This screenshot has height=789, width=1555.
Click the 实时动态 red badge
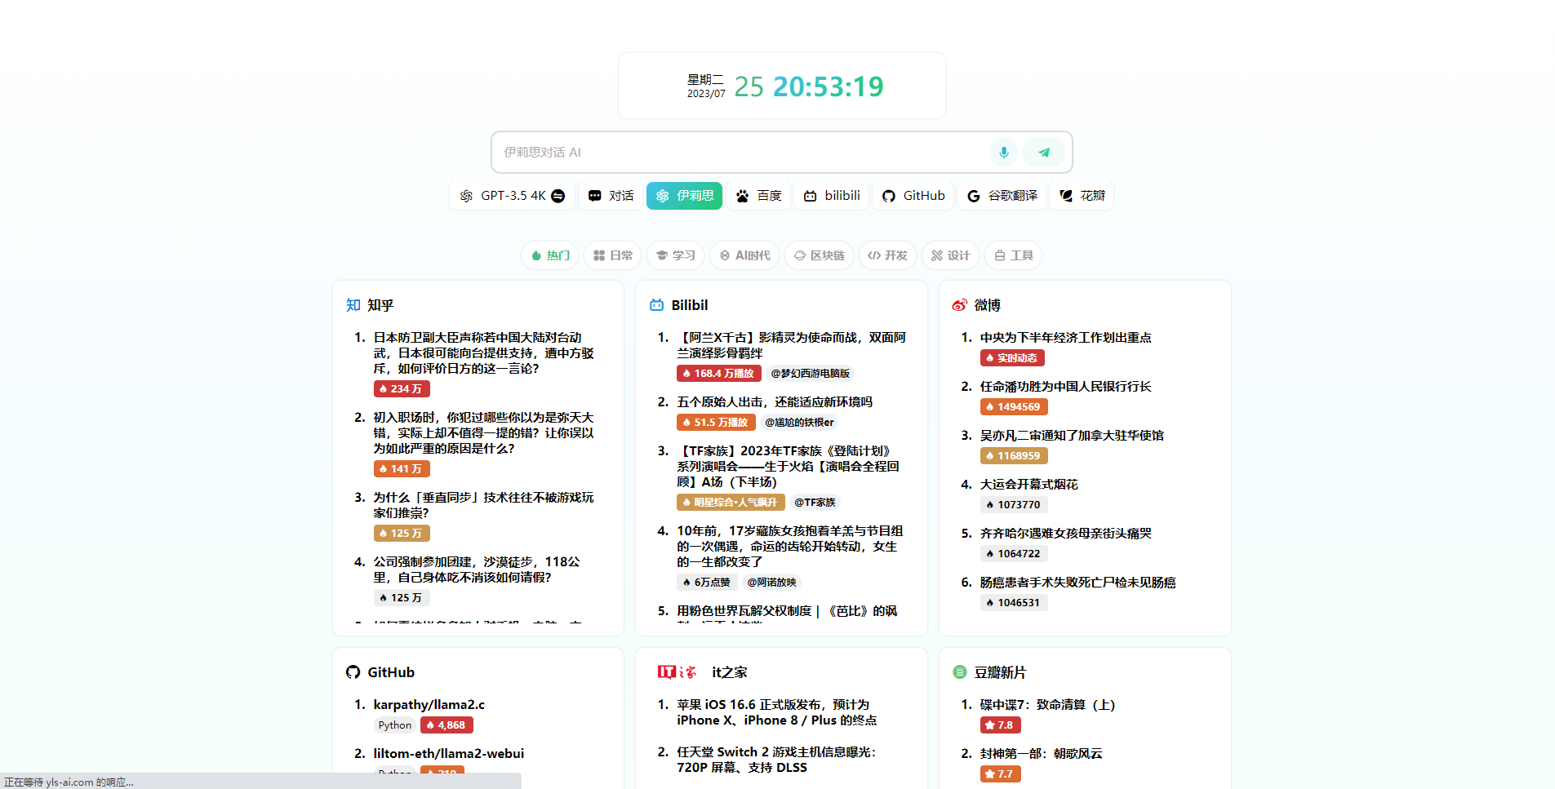pyautogui.click(x=1012, y=357)
